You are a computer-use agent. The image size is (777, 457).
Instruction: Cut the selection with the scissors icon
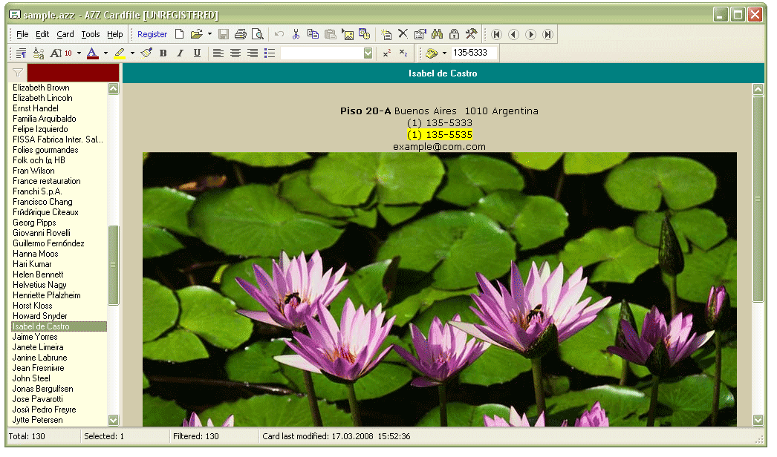coord(296,34)
